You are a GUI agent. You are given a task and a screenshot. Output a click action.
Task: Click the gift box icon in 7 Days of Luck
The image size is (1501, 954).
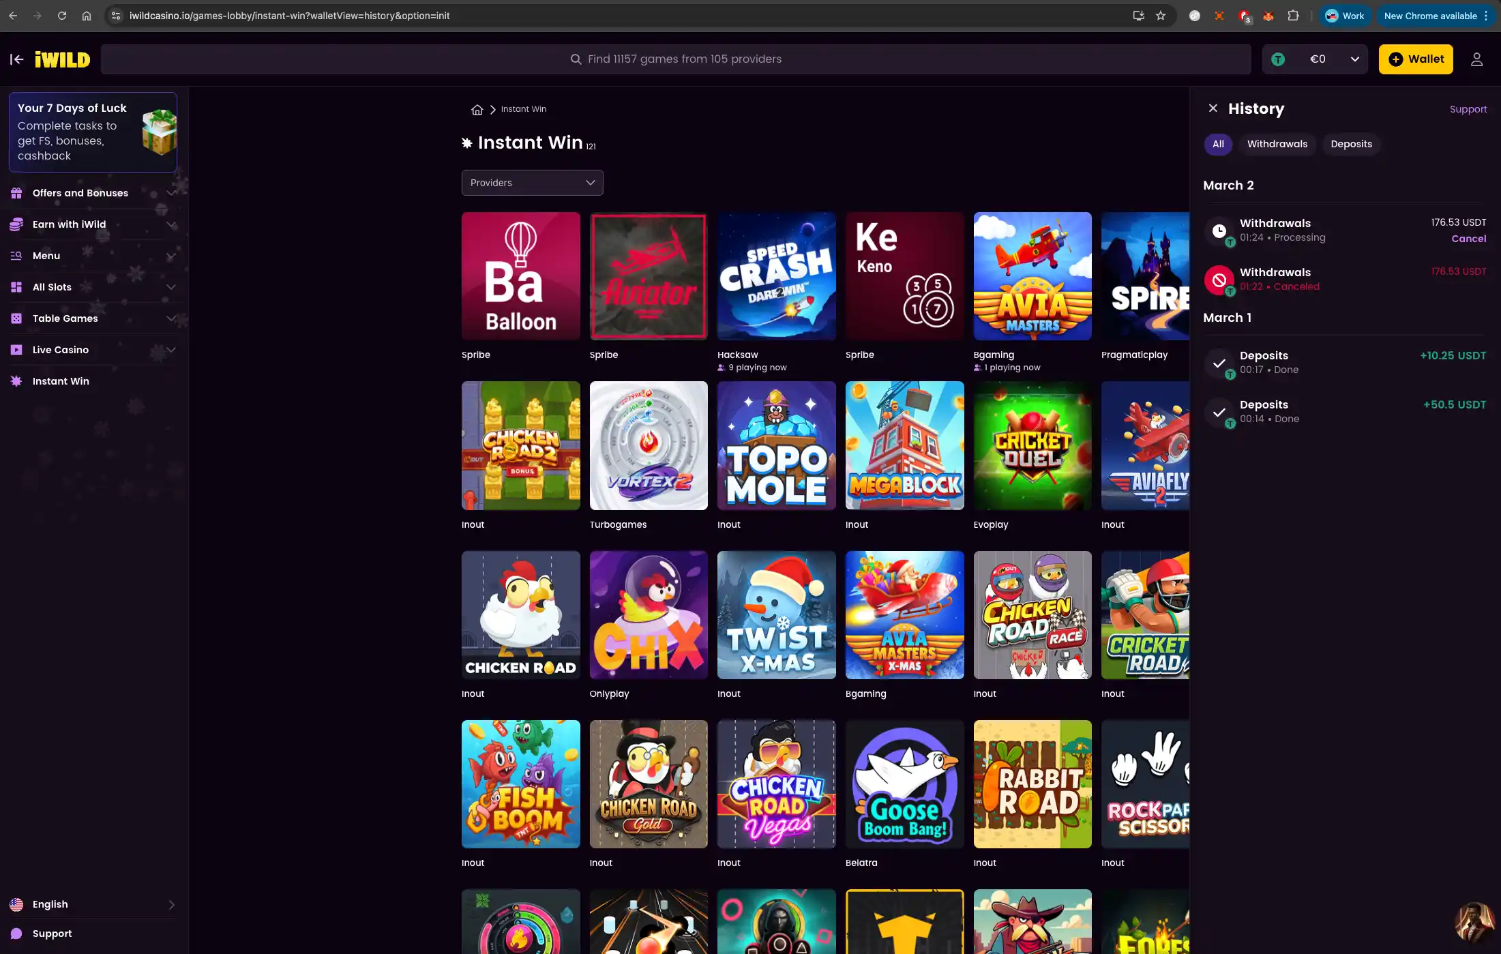pos(160,132)
